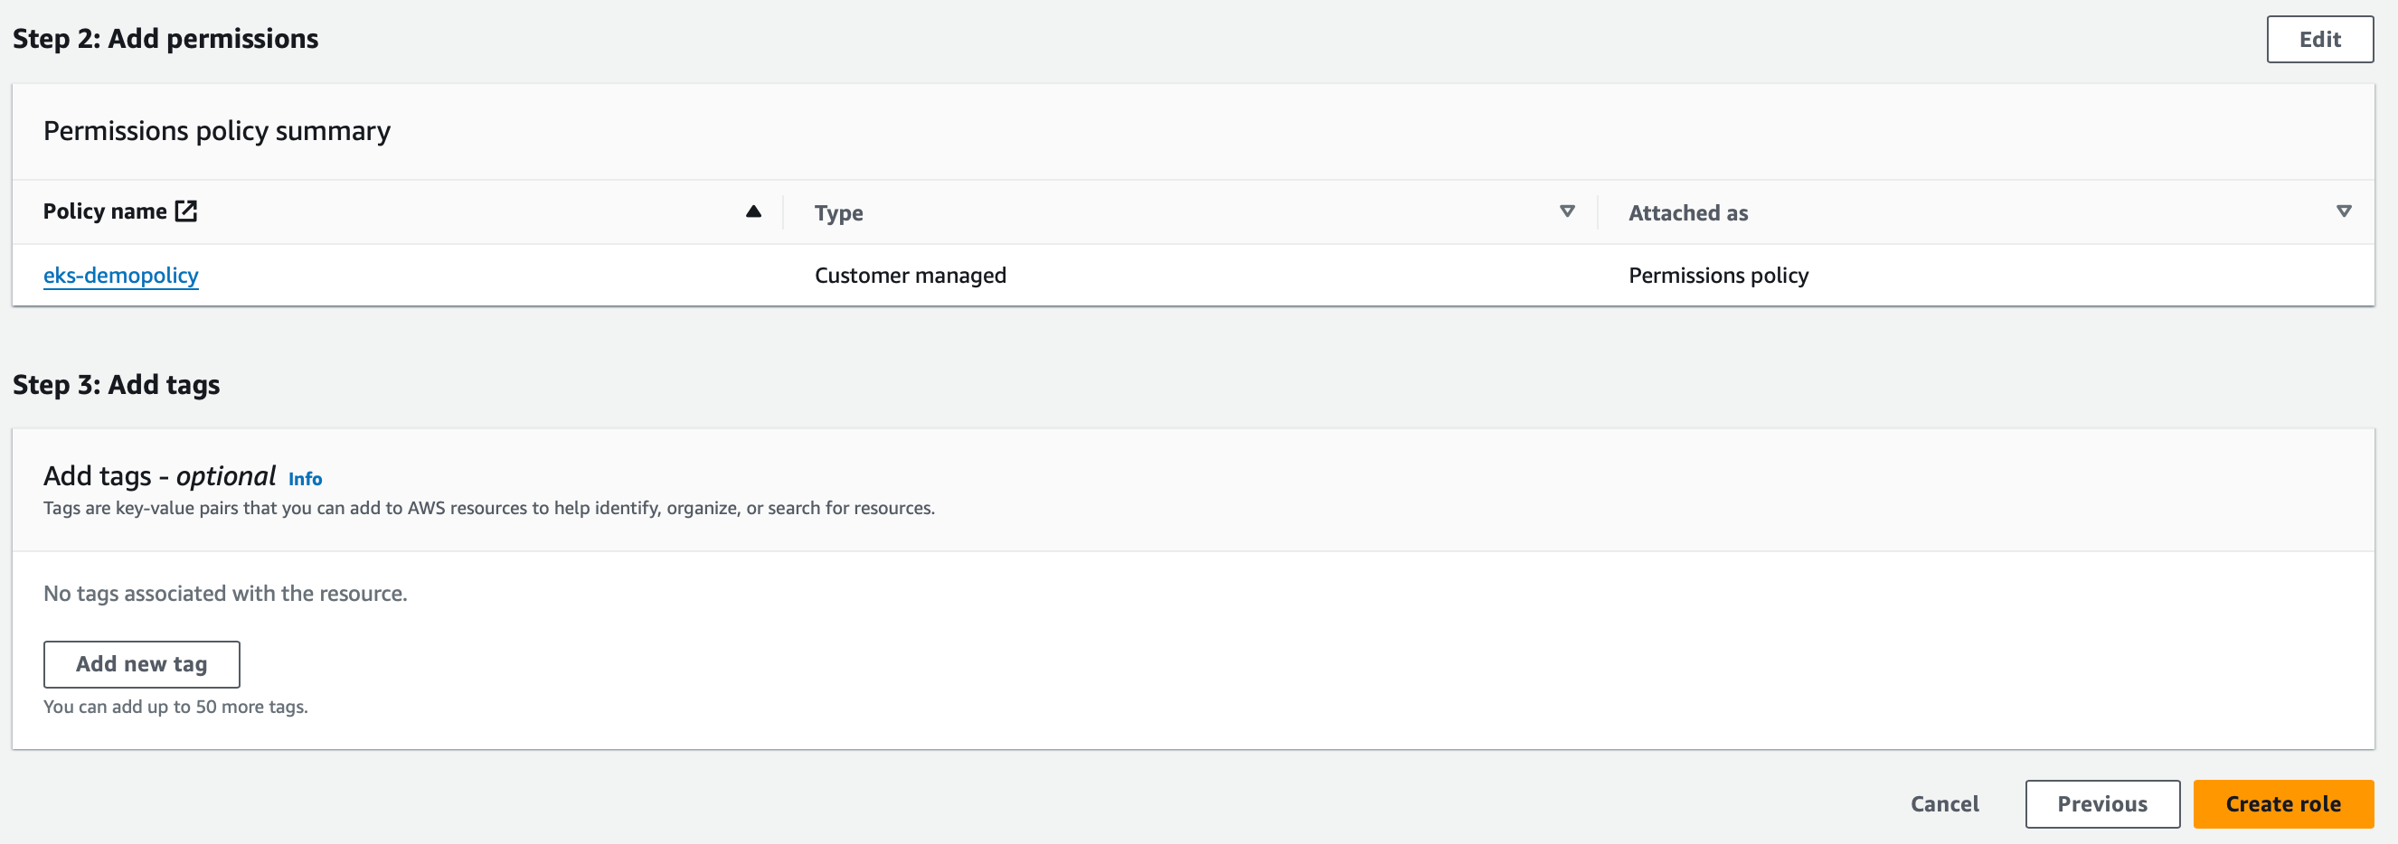Click the Permissions policy summary heading
The image size is (2398, 844).
click(217, 131)
